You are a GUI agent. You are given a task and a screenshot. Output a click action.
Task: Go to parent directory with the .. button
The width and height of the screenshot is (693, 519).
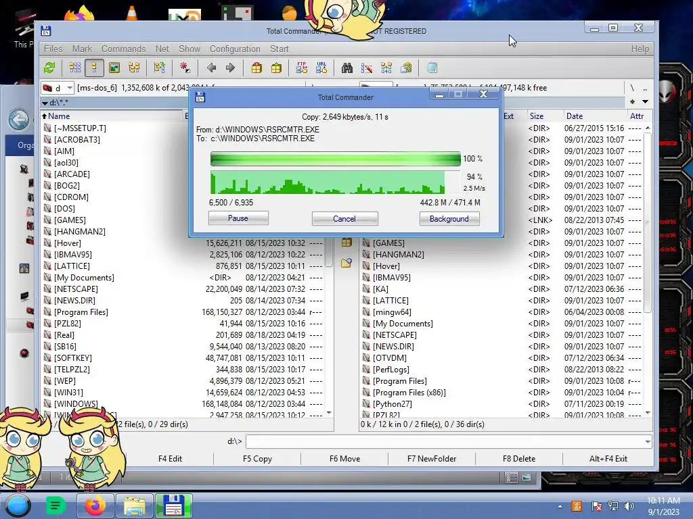pyautogui.click(x=645, y=88)
